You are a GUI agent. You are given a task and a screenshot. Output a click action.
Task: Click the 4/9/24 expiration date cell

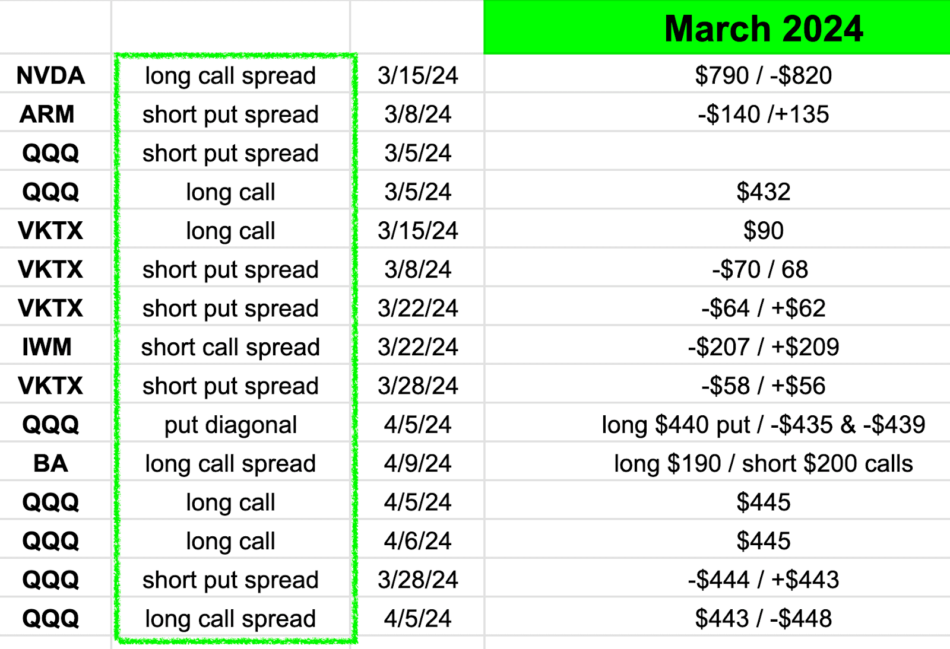(x=417, y=462)
